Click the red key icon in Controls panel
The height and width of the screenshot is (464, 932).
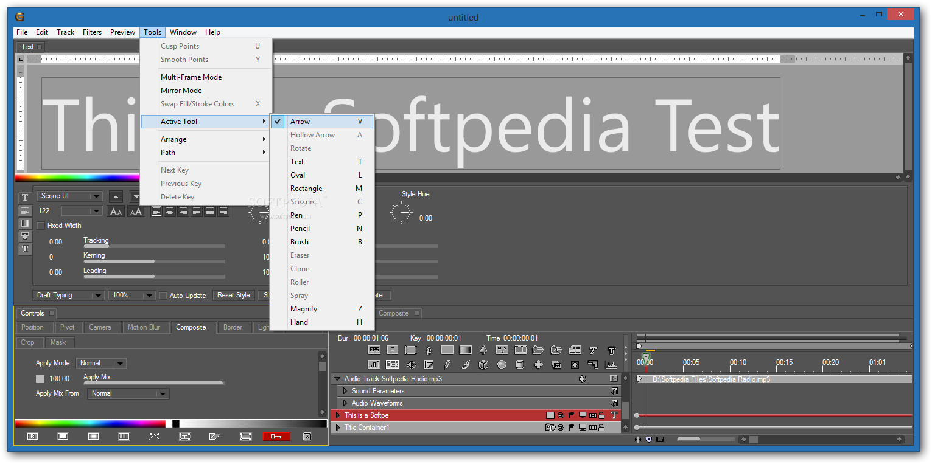(x=276, y=437)
